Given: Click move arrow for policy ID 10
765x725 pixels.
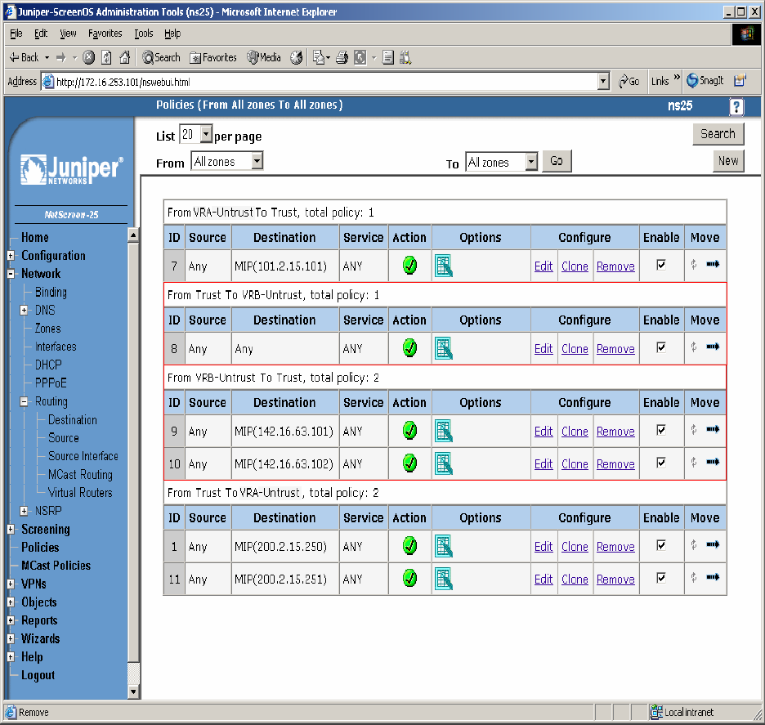Looking at the screenshot, I should [x=713, y=462].
